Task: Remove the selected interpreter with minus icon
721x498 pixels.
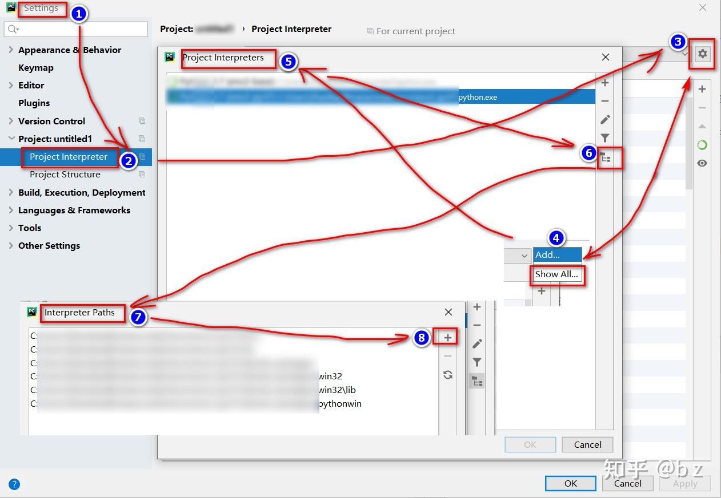Action: (x=604, y=100)
